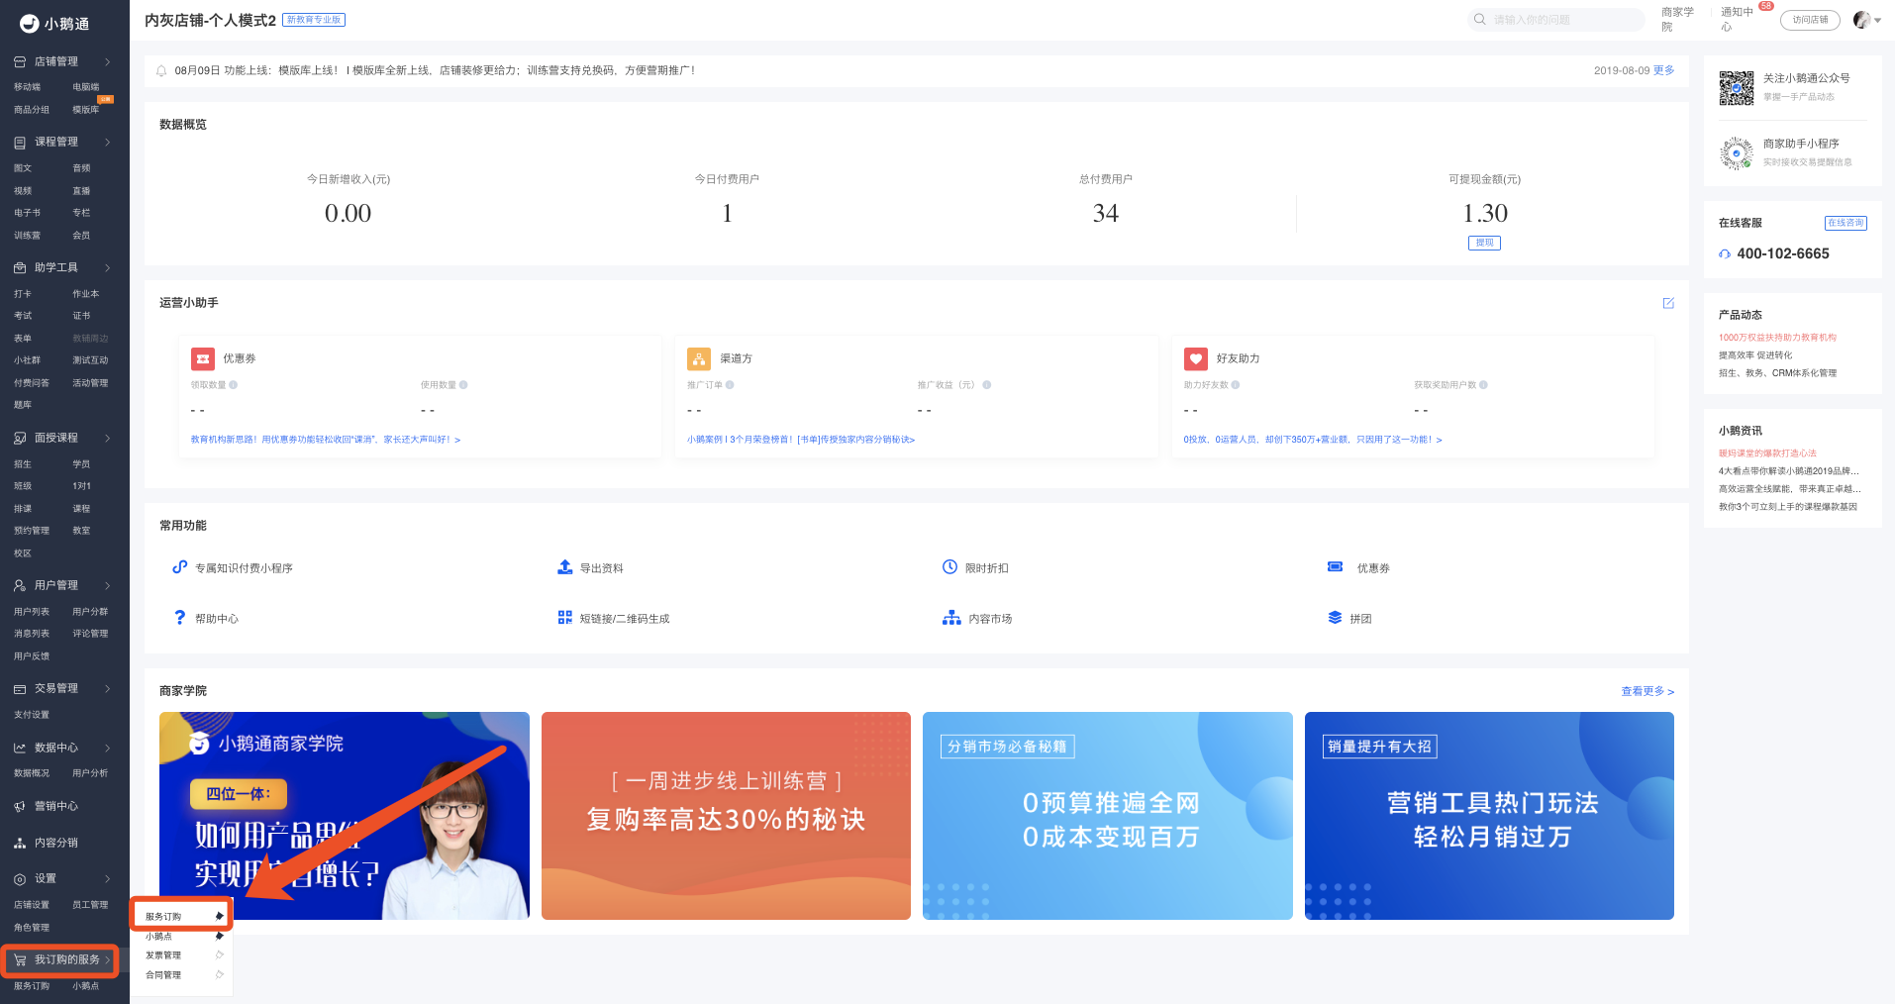Click the 渠道方 orange icon

point(699,358)
